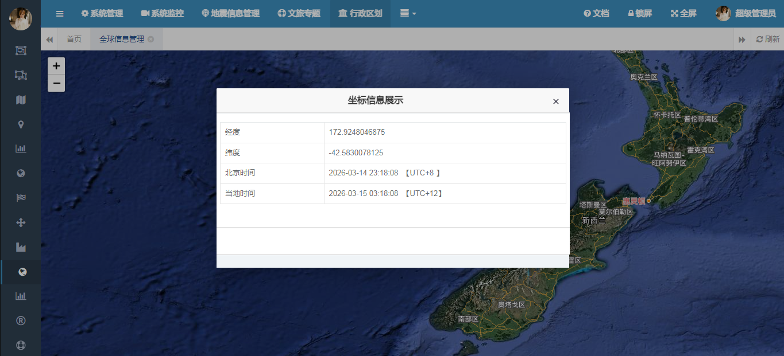Open the upper bar chart icon in sidebar
This screenshot has width=784, height=356.
coord(21,148)
